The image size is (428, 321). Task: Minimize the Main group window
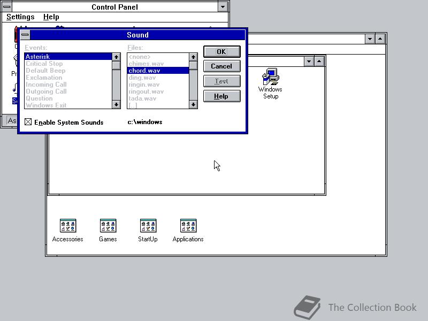point(309,62)
